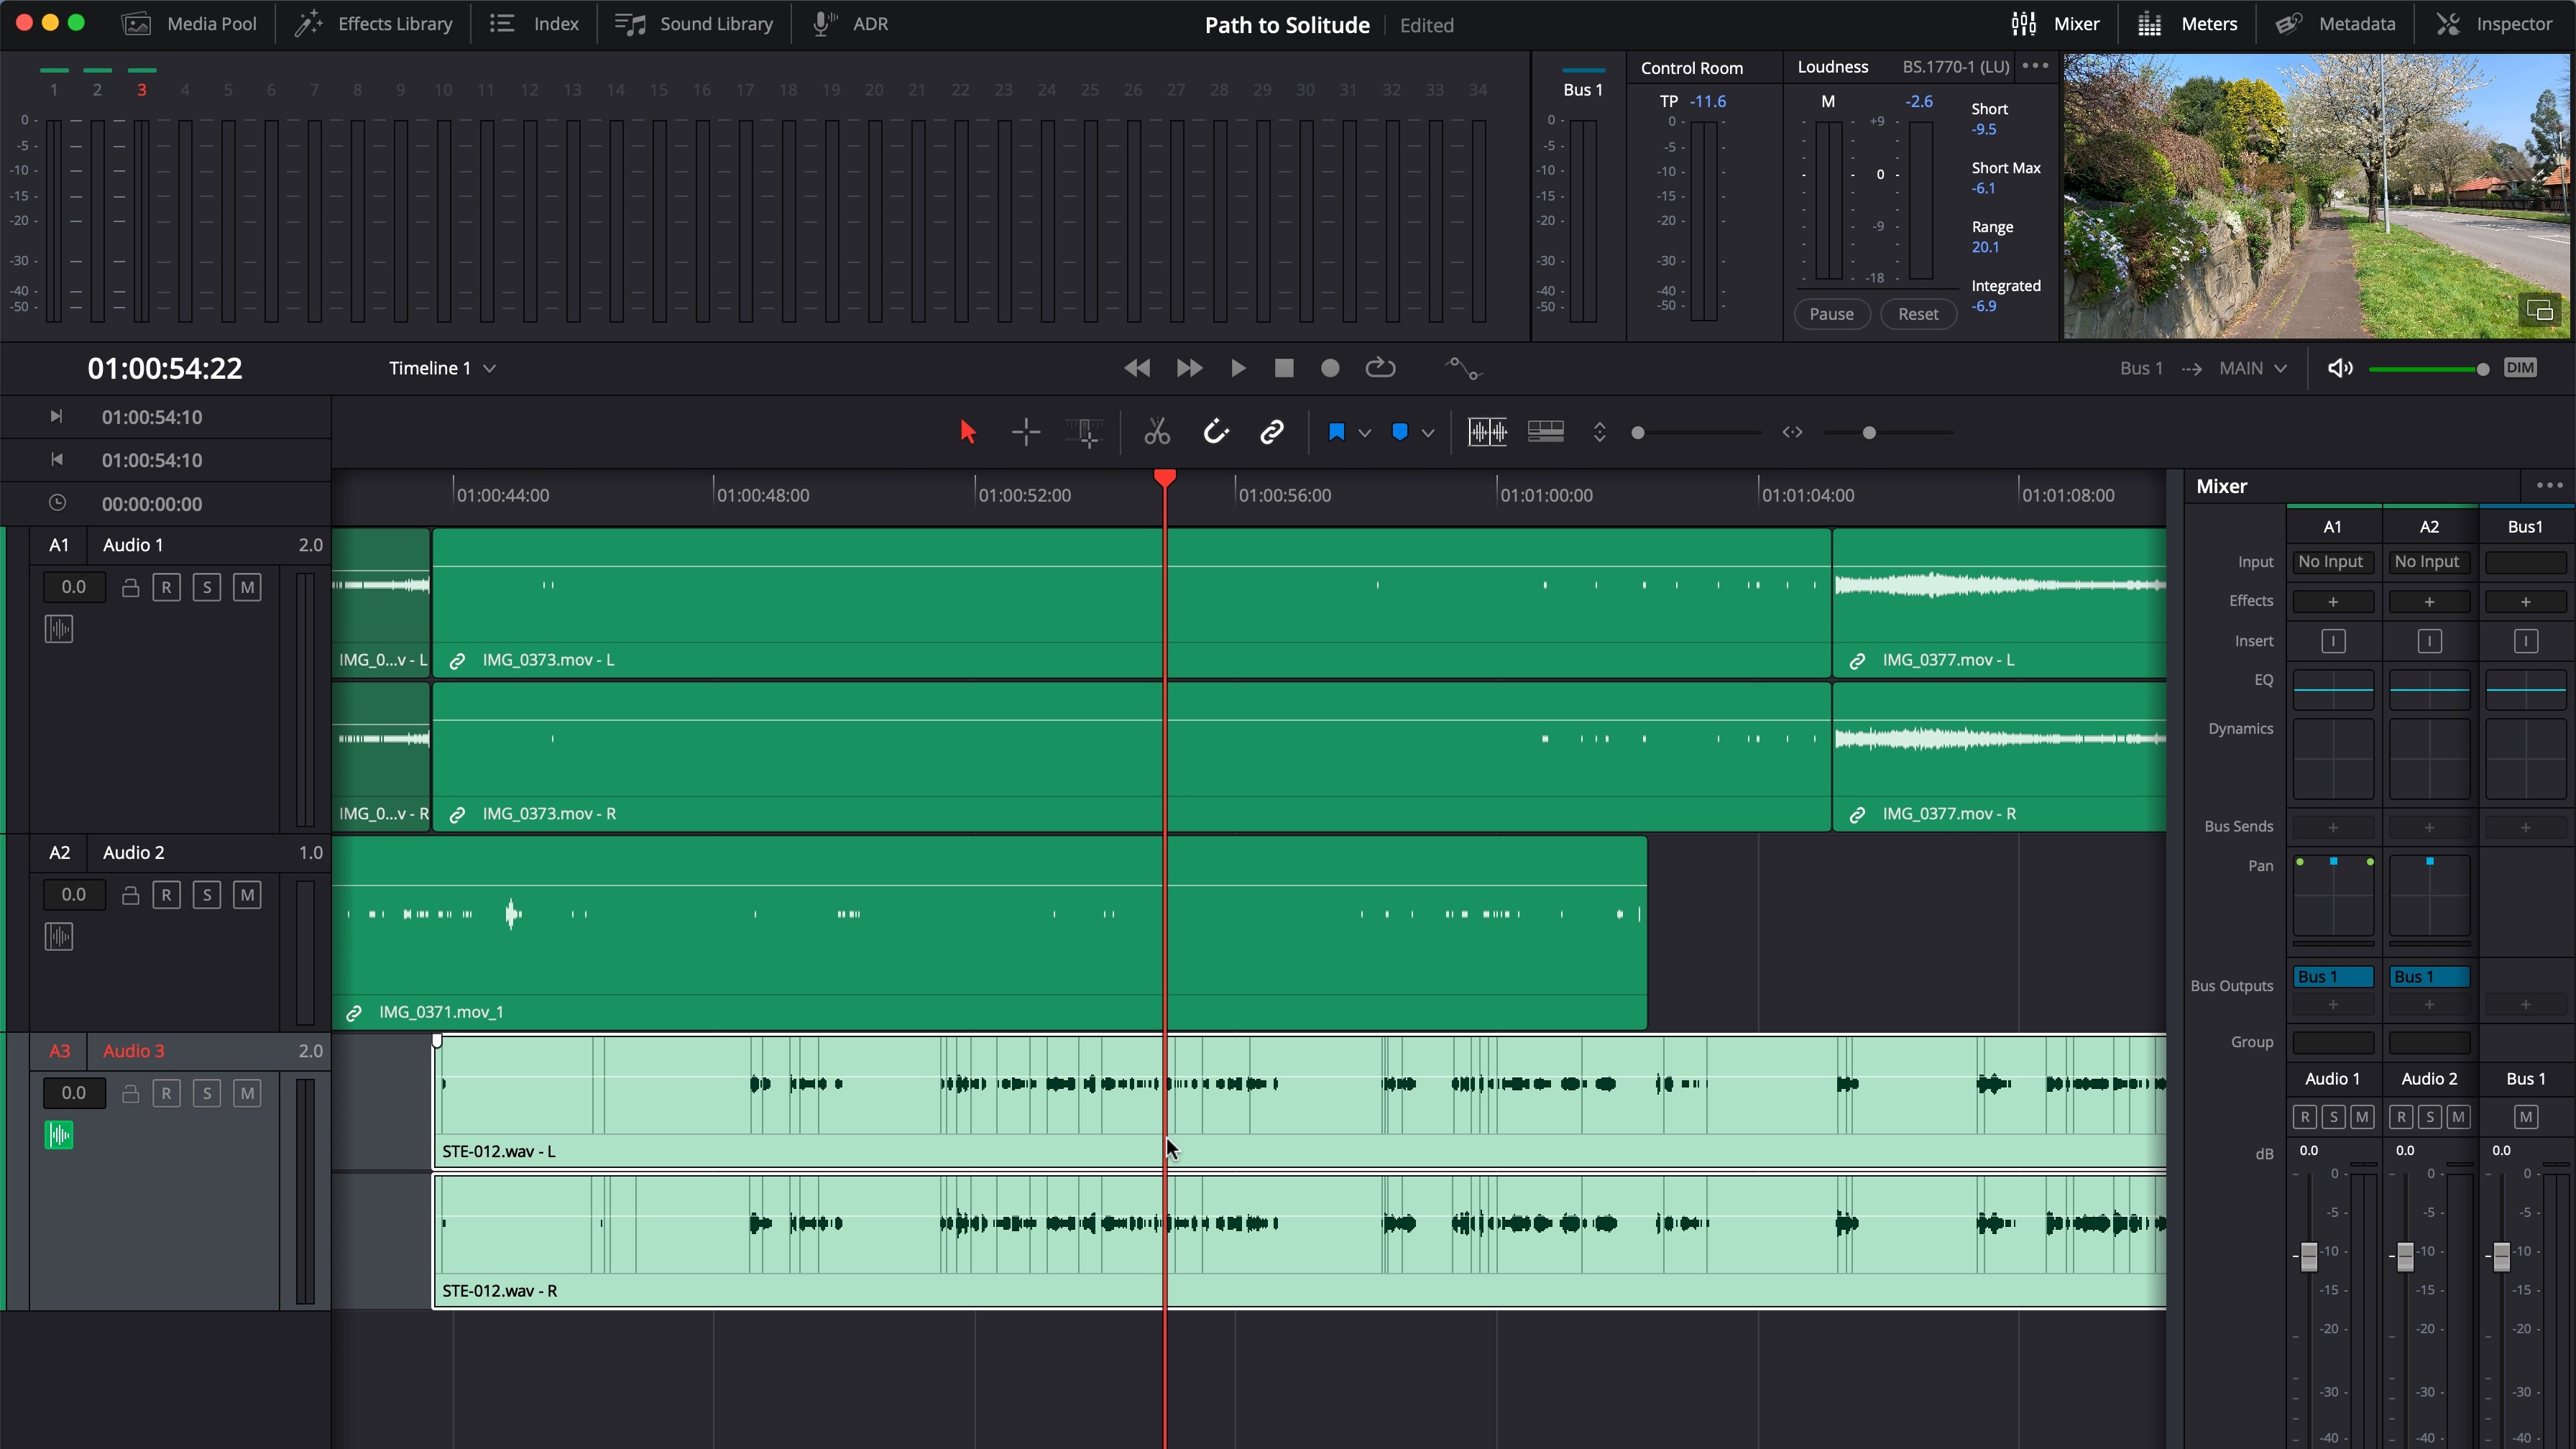The image size is (2576, 1449).
Task: Open the EQ graph for mixer channel A1
Action: tap(2332, 690)
